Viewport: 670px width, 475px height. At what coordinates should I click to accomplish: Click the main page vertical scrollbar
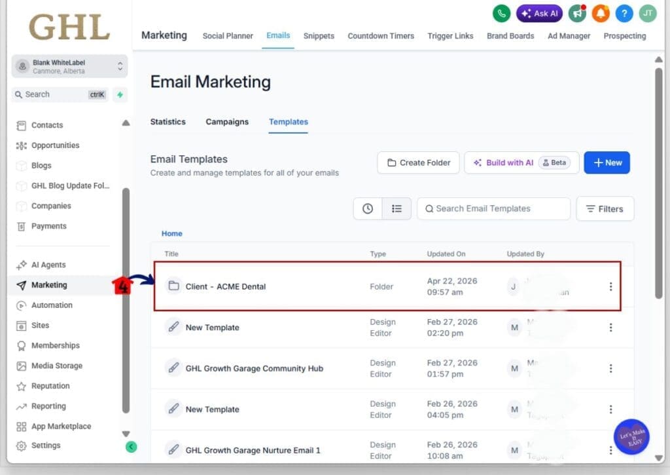tap(659, 177)
